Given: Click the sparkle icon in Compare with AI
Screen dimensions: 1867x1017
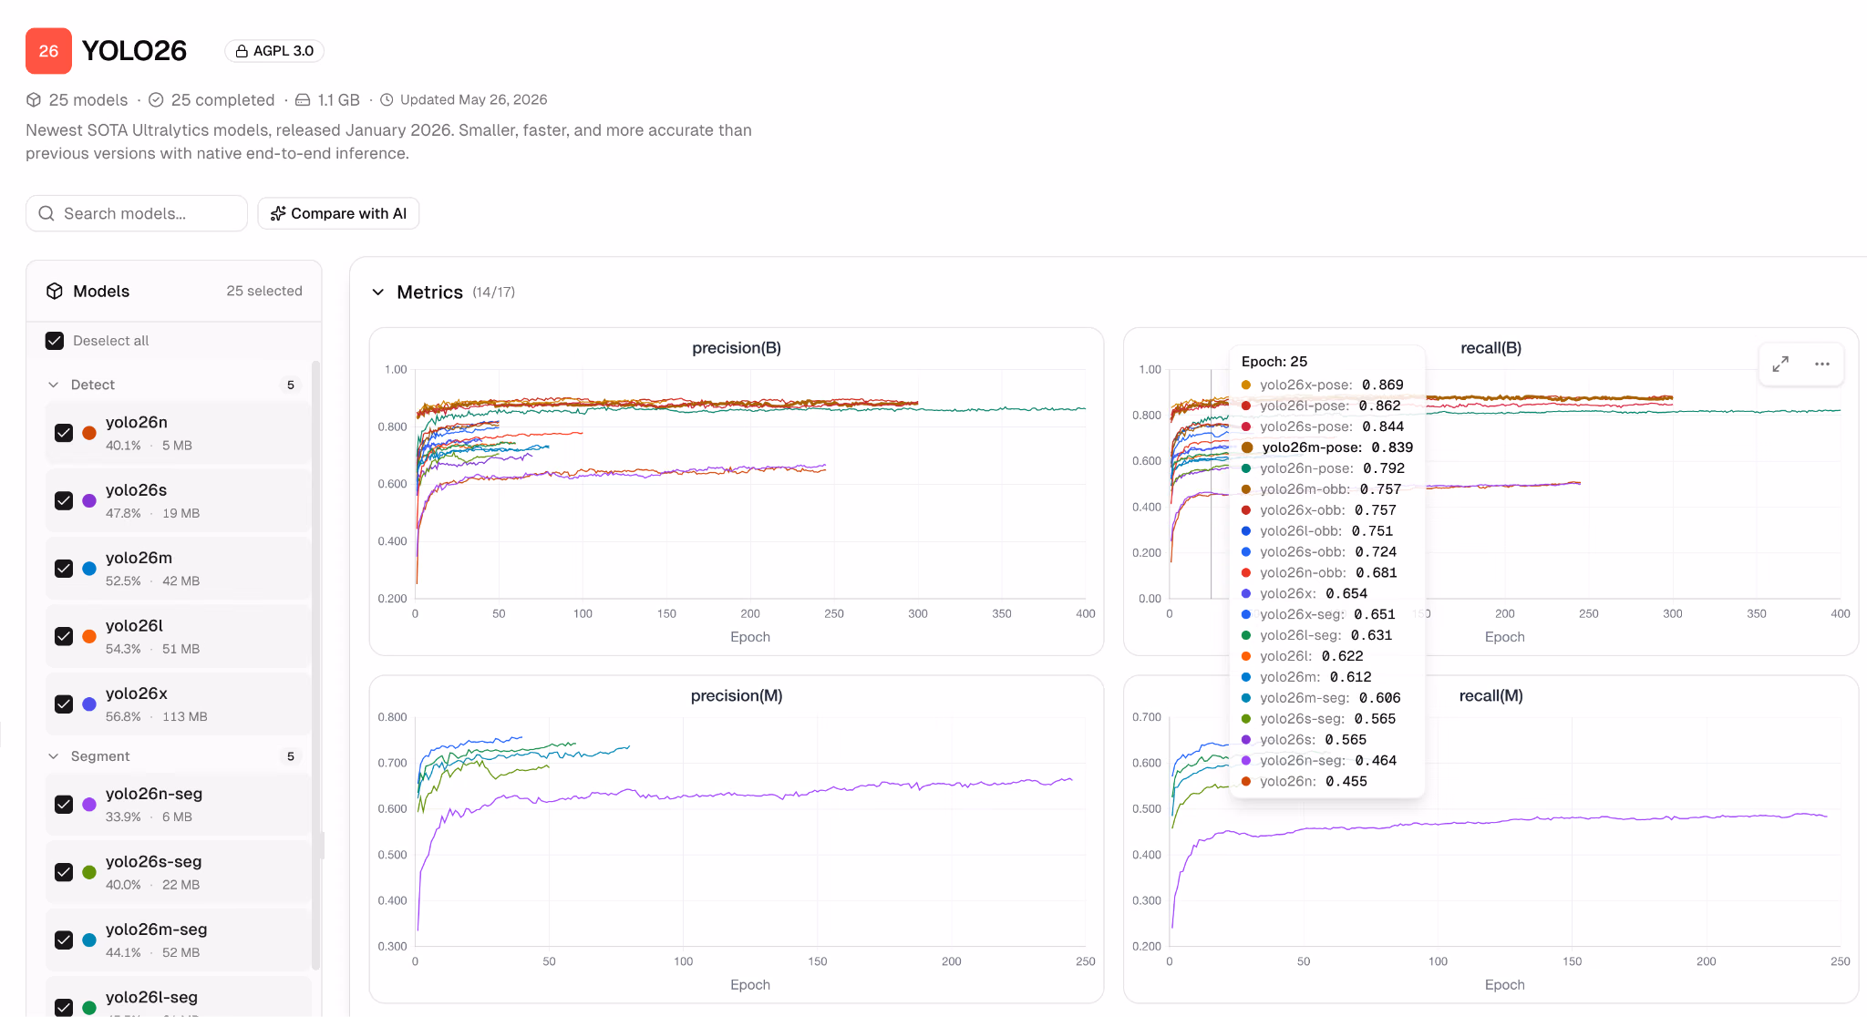Looking at the screenshot, I should (278, 213).
